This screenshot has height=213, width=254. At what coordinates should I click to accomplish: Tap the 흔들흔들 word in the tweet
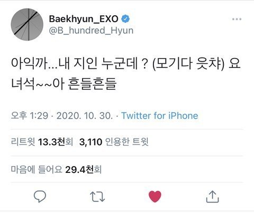(92, 84)
